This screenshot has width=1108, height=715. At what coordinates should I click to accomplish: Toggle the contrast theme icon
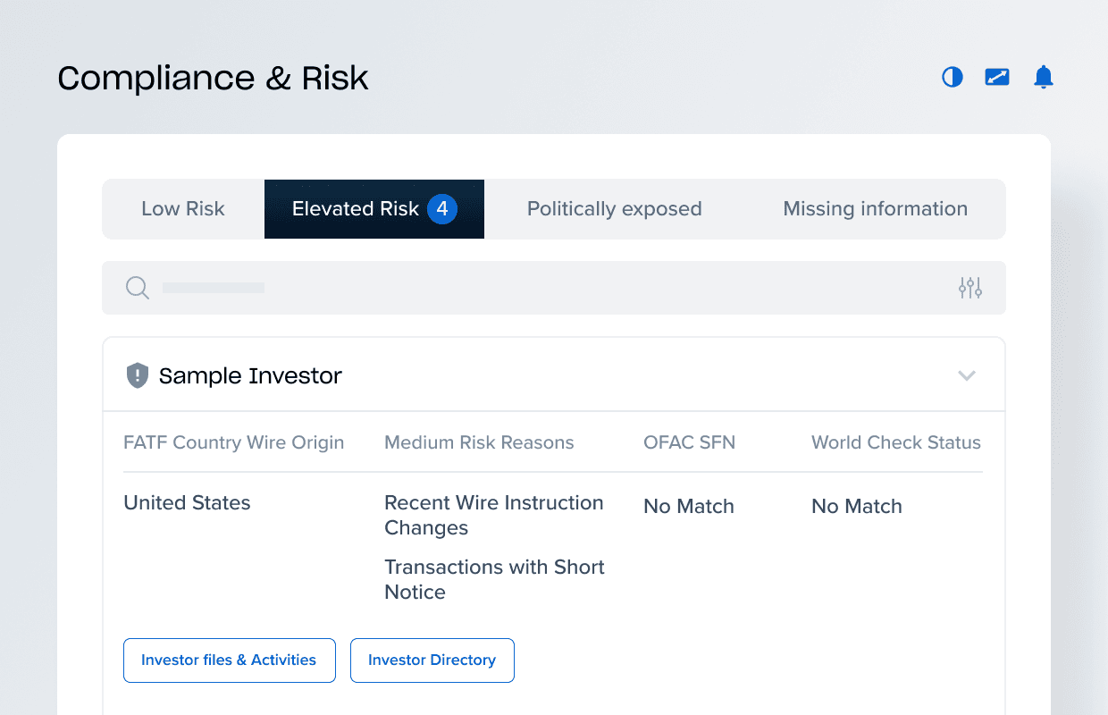coord(953,78)
